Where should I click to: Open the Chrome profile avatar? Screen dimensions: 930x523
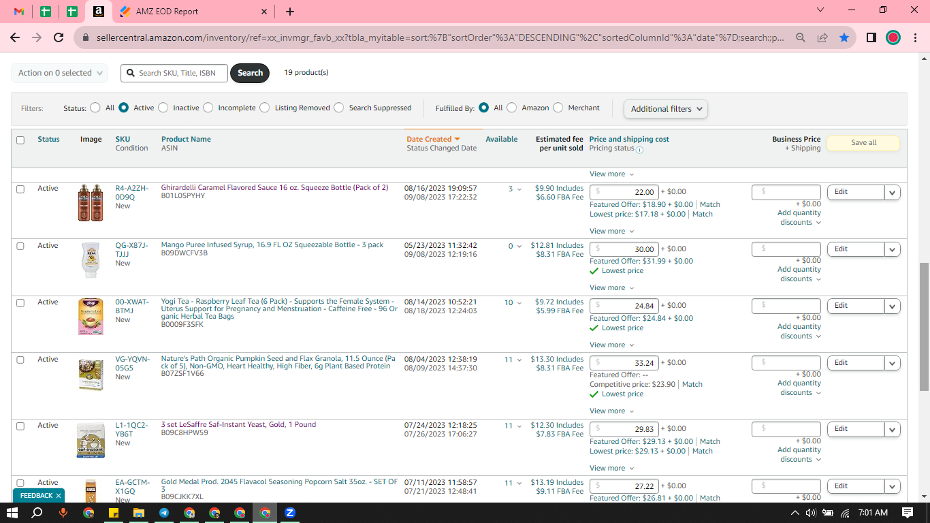893,38
